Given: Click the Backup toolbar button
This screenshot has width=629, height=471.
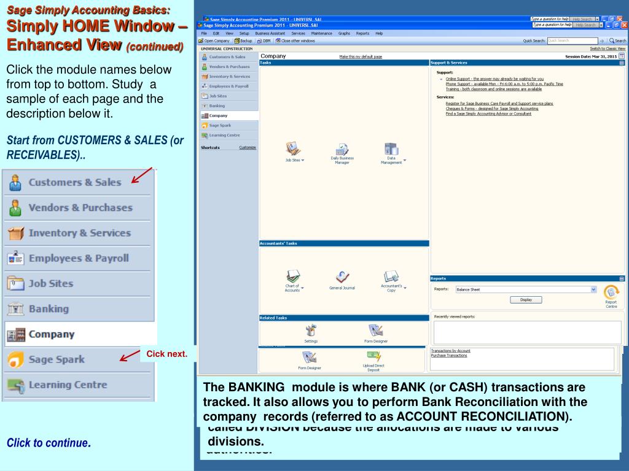Looking at the screenshot, I should click(x=243, y=41).
